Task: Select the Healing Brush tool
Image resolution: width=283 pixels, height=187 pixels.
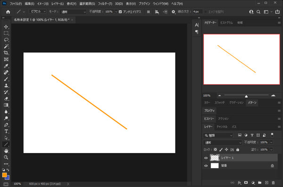Action: pos(6,72)
